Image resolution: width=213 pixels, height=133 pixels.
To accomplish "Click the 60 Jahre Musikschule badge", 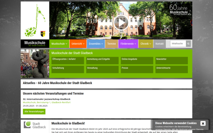I will pos(180,10).
